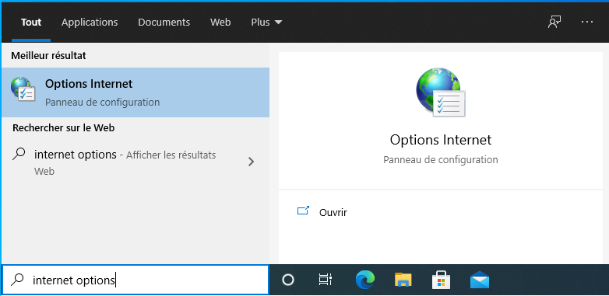Expand the Plus dropdown filter
The height and width of the screenshot is (296, 609).
(266, 23)
